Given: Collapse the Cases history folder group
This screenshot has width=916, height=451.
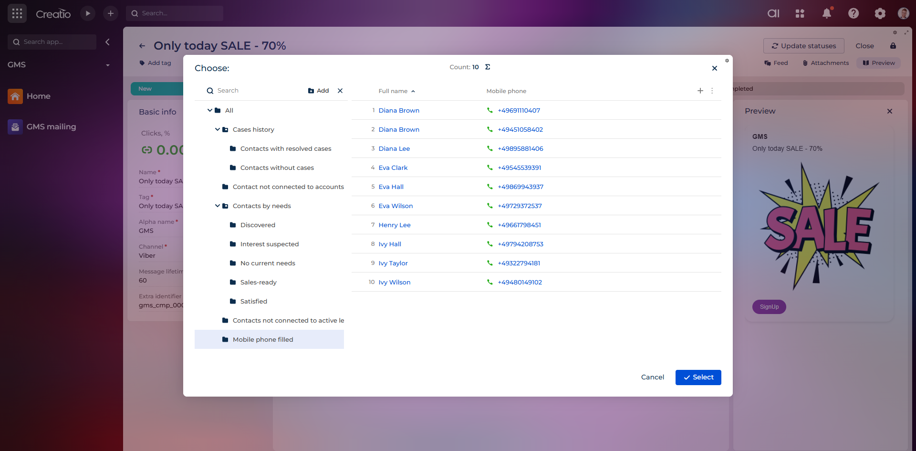Looking at the screenshot, I should [x=218, y=129].
